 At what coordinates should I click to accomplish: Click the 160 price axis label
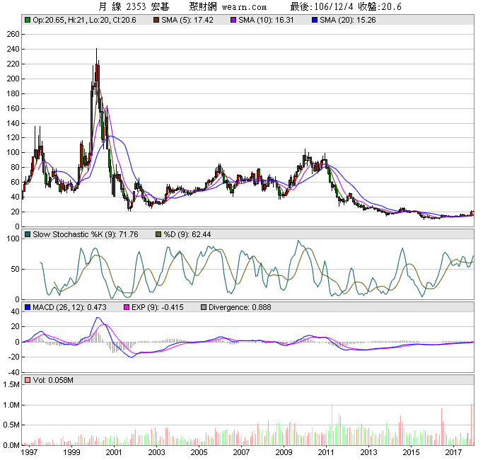click(13, 108)
